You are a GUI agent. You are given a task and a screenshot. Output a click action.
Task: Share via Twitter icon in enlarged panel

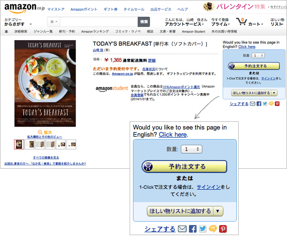coord(203,229)
